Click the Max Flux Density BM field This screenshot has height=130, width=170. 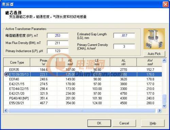58,43
